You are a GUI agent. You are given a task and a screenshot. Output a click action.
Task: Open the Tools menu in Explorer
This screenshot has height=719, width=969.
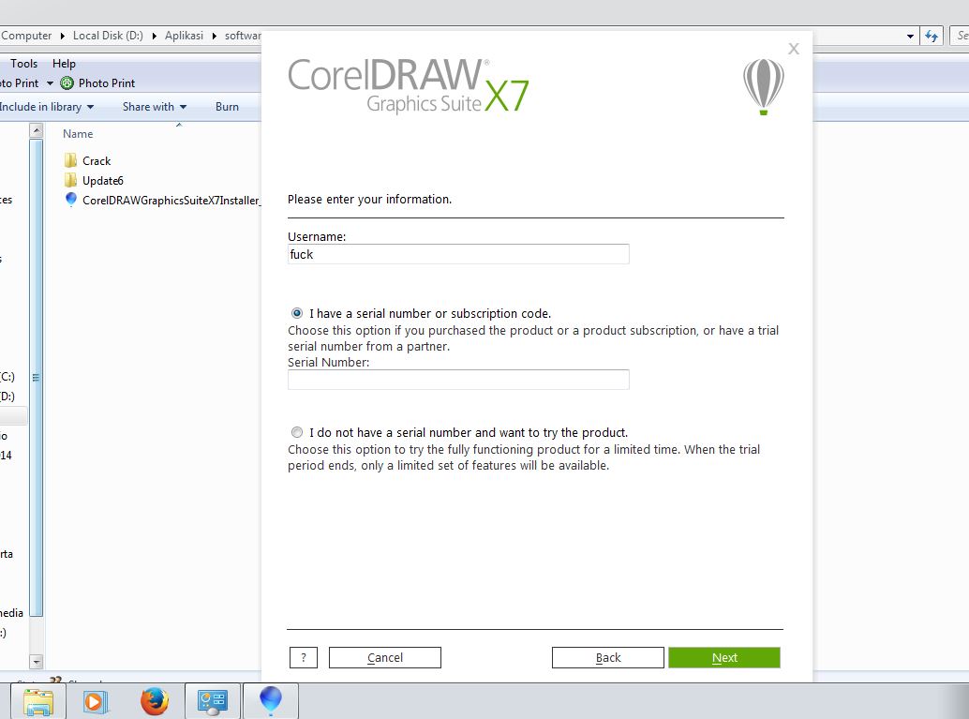point(24,64)
